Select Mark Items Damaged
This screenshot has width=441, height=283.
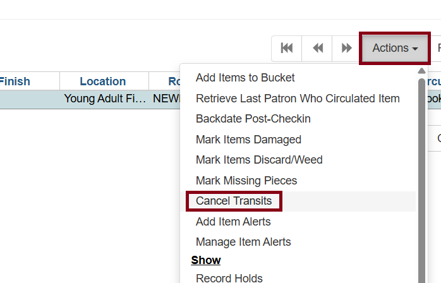pyautogui.click(x=248, y=140)
